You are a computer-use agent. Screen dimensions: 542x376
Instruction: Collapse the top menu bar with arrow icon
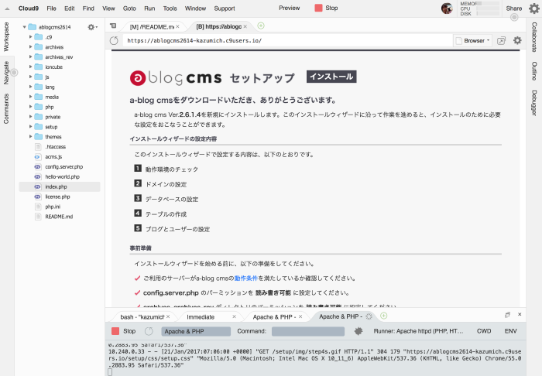tap(7, 9)
